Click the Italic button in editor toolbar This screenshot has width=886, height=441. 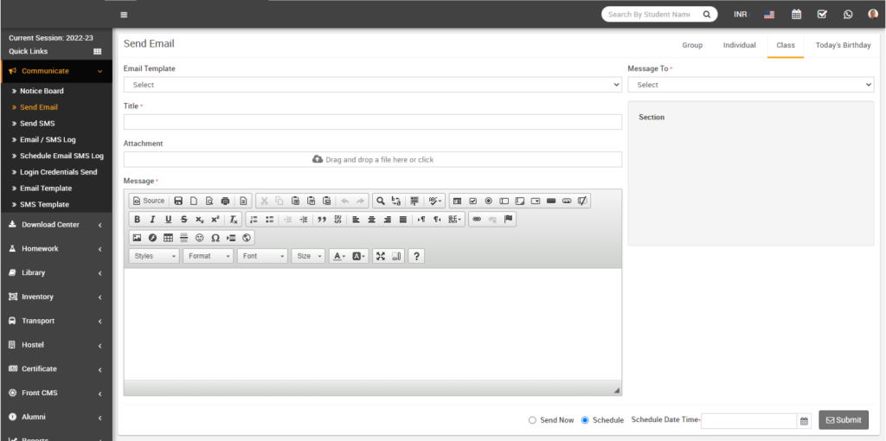pyautogui.click(x=152, y=220)
